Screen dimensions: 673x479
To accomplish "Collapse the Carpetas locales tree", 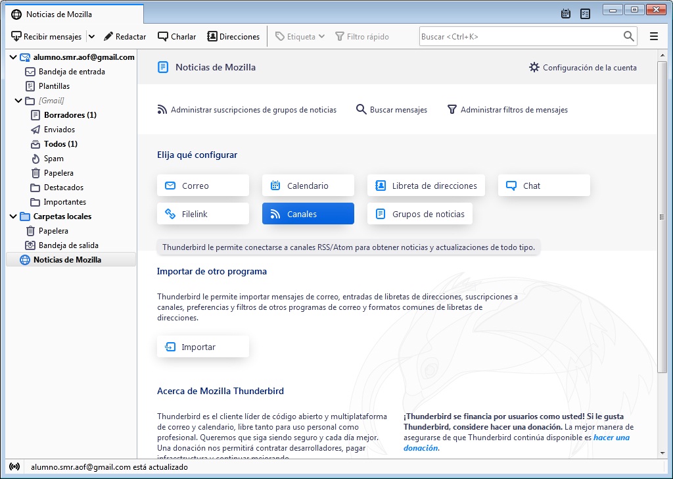I will click(x=13, y=216).
